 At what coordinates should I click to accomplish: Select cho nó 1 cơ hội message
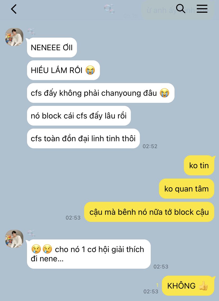(x=89, y=254)
